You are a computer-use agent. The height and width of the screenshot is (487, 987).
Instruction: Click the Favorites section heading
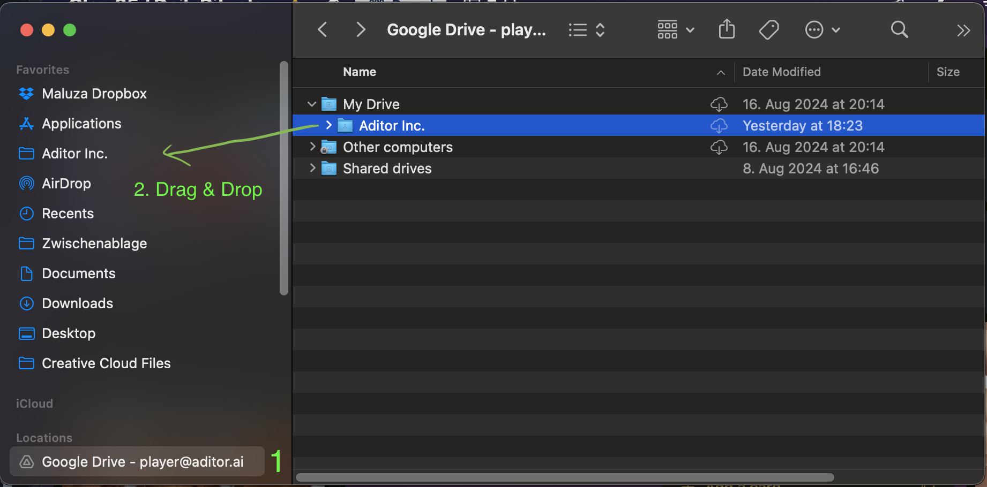[x=42, y=70]
